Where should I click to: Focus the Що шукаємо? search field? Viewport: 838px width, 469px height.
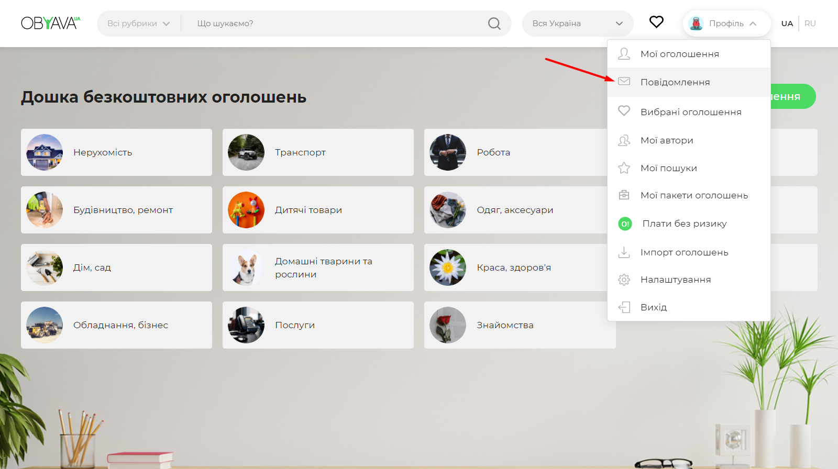pyautogui.click(x=335, y=24)
